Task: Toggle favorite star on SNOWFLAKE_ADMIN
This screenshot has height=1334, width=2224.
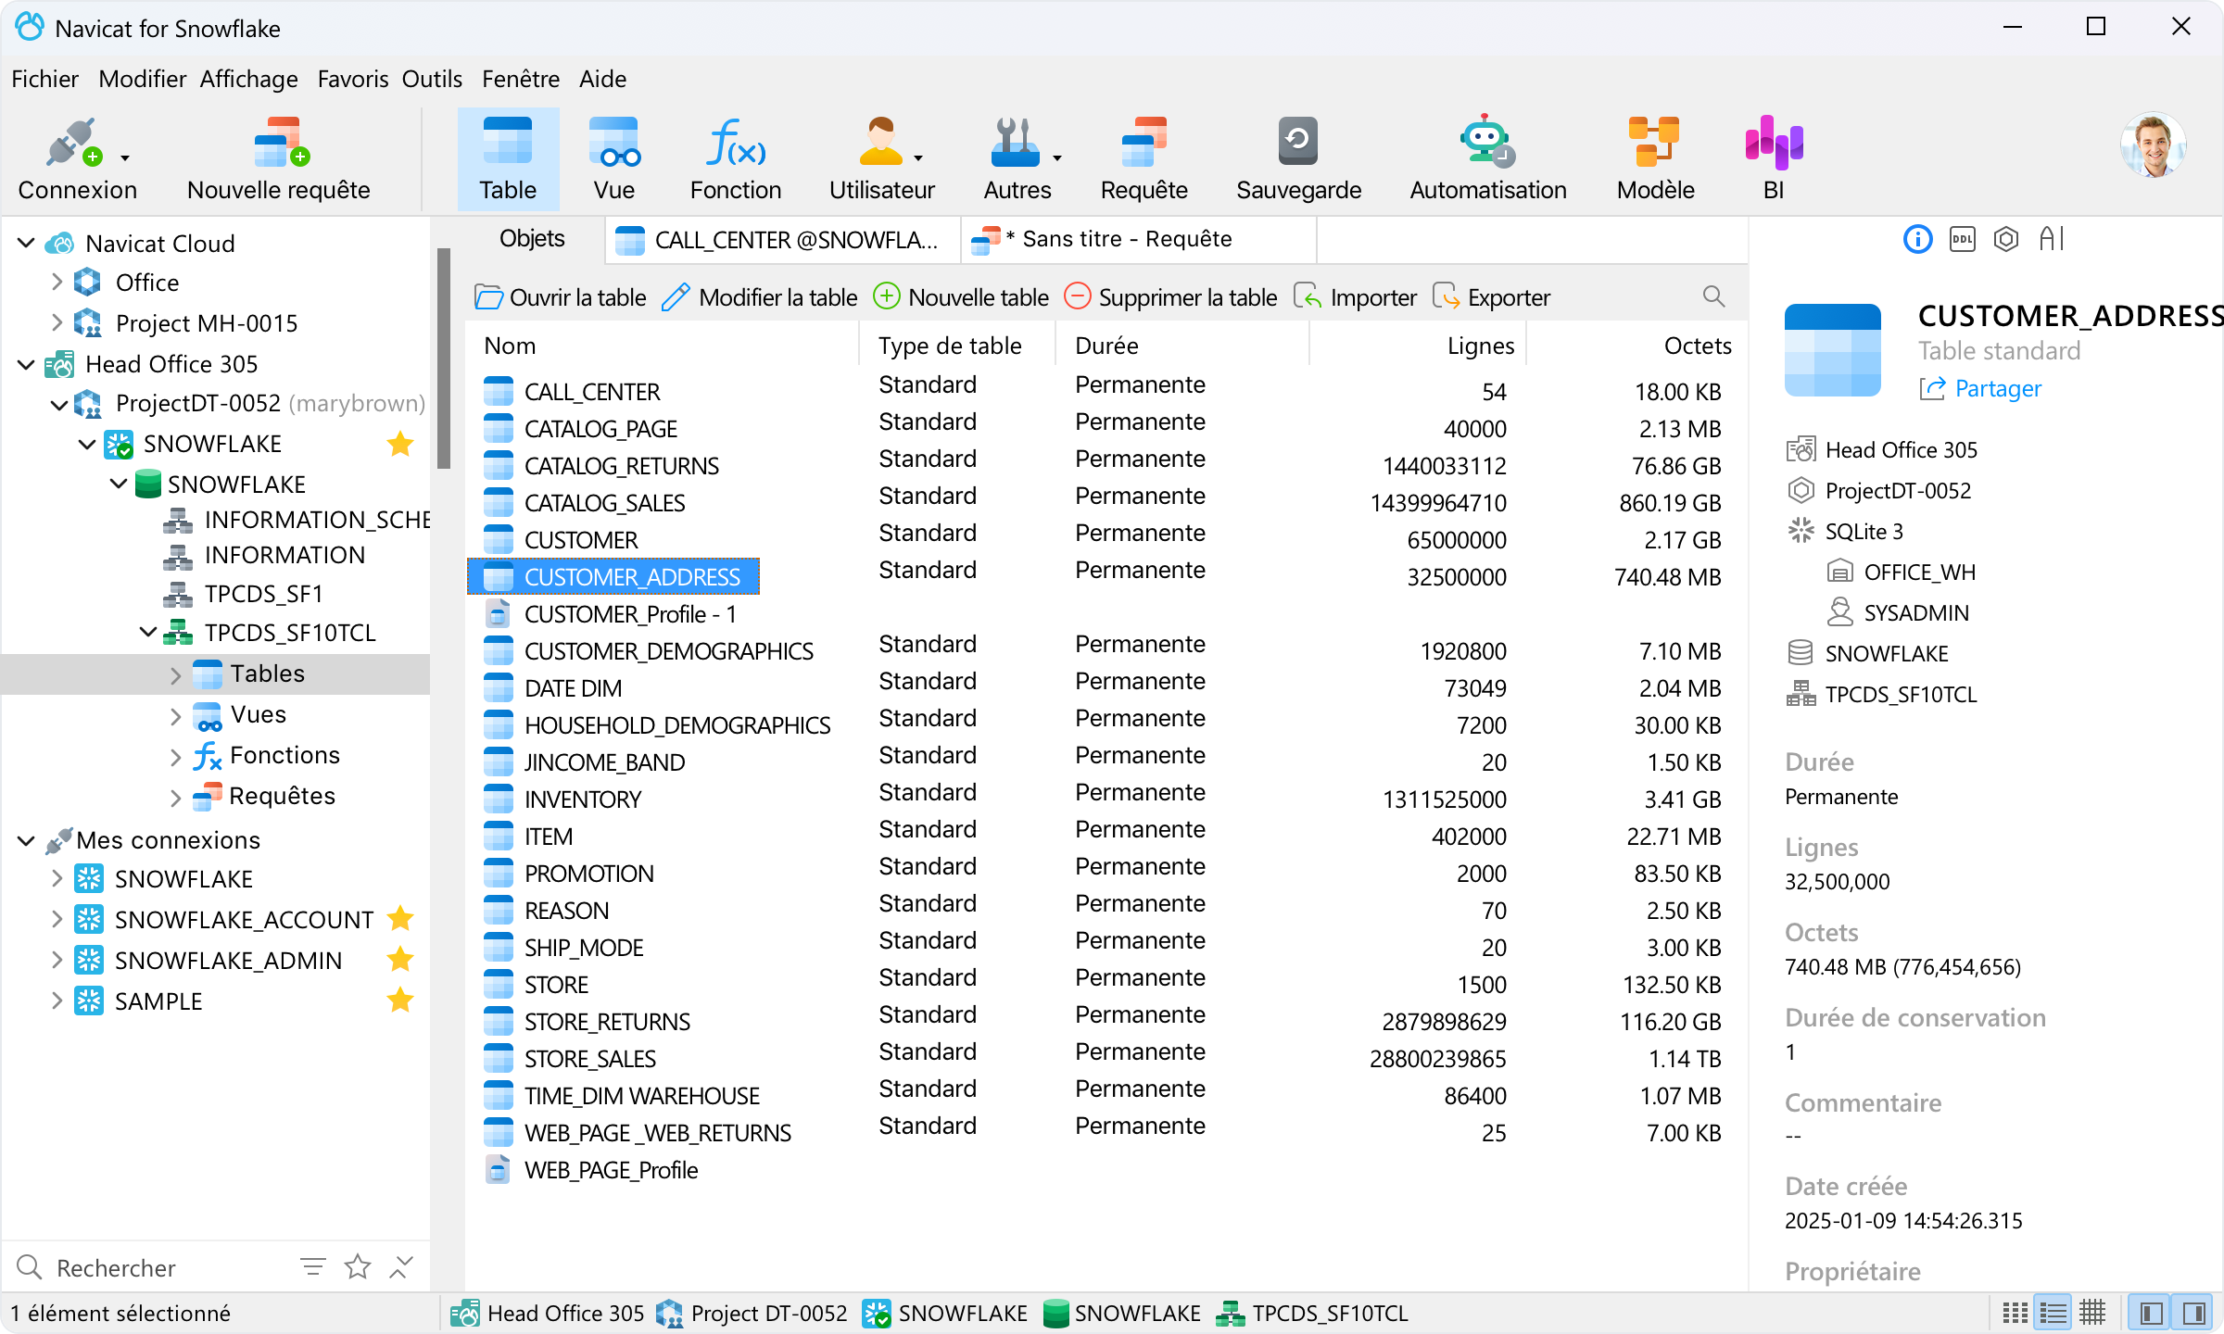Action: click(400, 960)
